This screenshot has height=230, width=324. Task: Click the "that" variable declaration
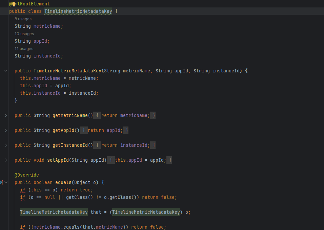[96, 212]
